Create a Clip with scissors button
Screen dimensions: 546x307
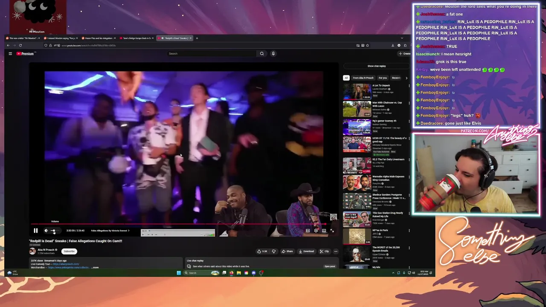click(325, 251)
